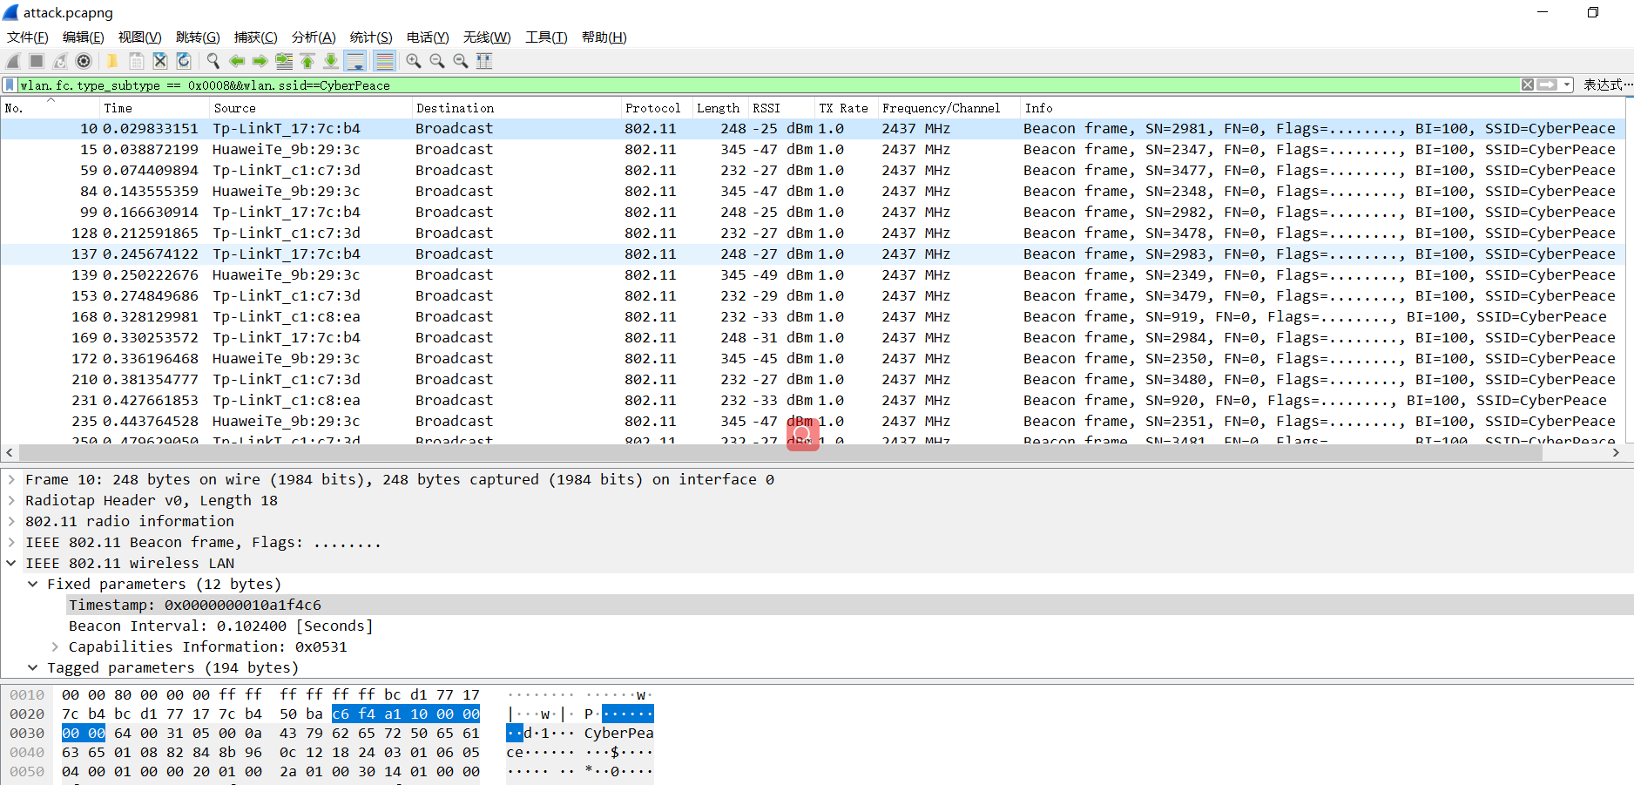Clear the display filter with X button

point(1527,85)
